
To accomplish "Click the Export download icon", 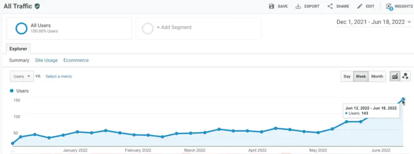I will [x=298, y=6].
